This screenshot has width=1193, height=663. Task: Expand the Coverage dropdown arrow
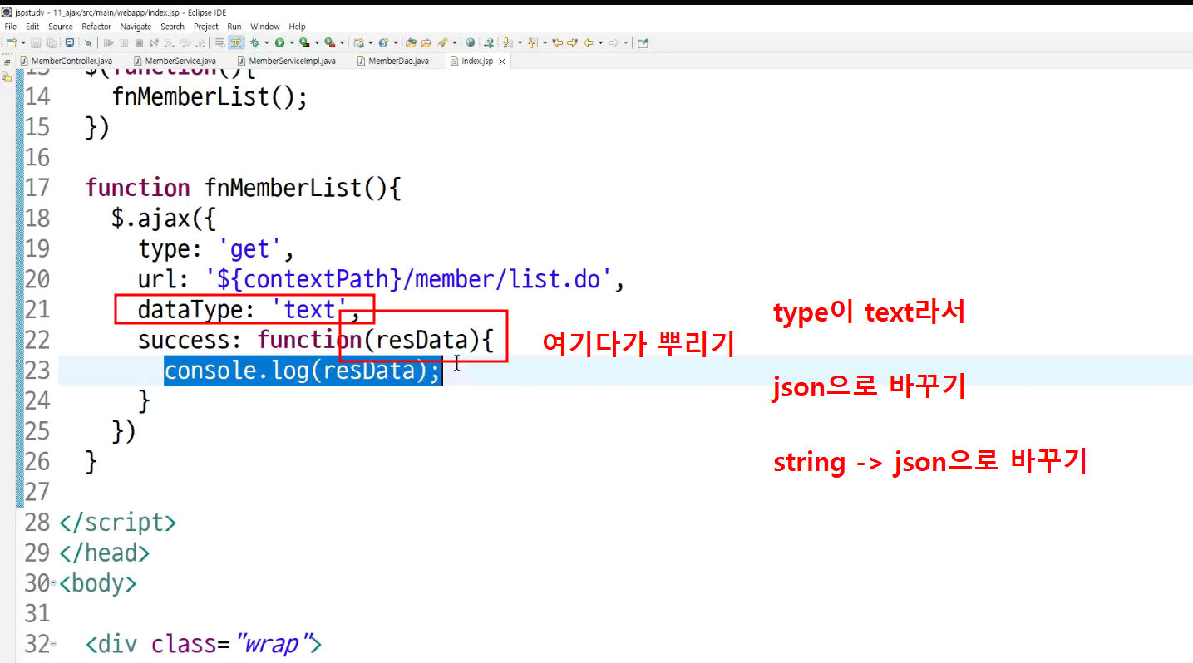317,43
